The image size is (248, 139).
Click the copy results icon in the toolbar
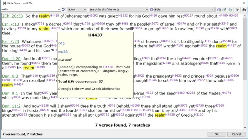pos(230,9)
